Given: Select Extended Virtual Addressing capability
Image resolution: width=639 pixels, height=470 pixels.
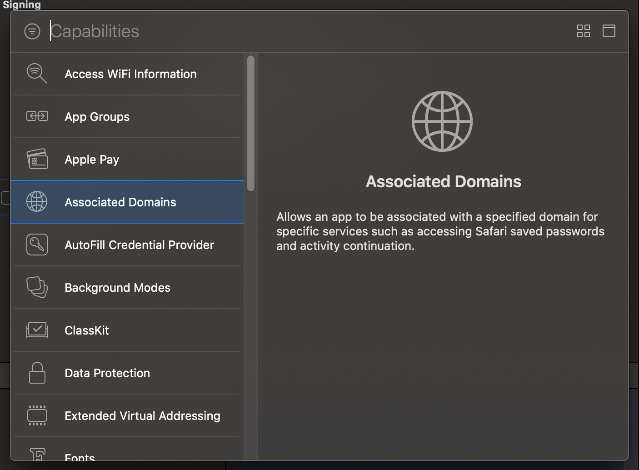Looking at the screenshot, I should (x=127, y=415).
